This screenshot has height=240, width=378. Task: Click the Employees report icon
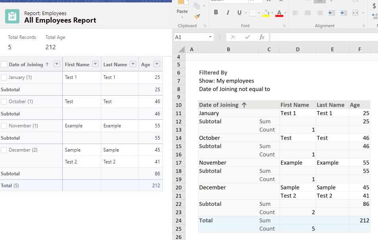[12, 16]
